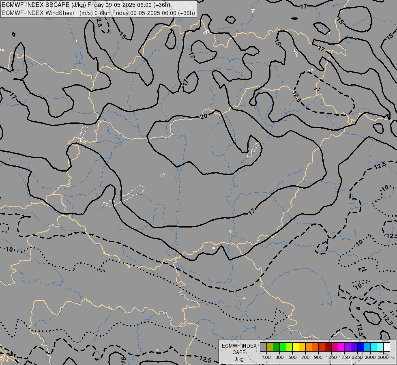Click the 1250 tick label in legend

331,357
